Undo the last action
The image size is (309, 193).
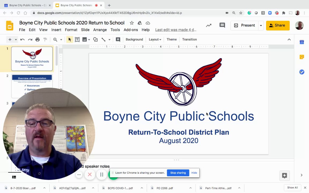coord(22,40)
